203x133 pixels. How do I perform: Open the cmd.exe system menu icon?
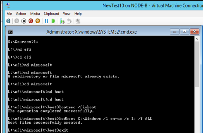pyautogui.click(x=10, y=32)
